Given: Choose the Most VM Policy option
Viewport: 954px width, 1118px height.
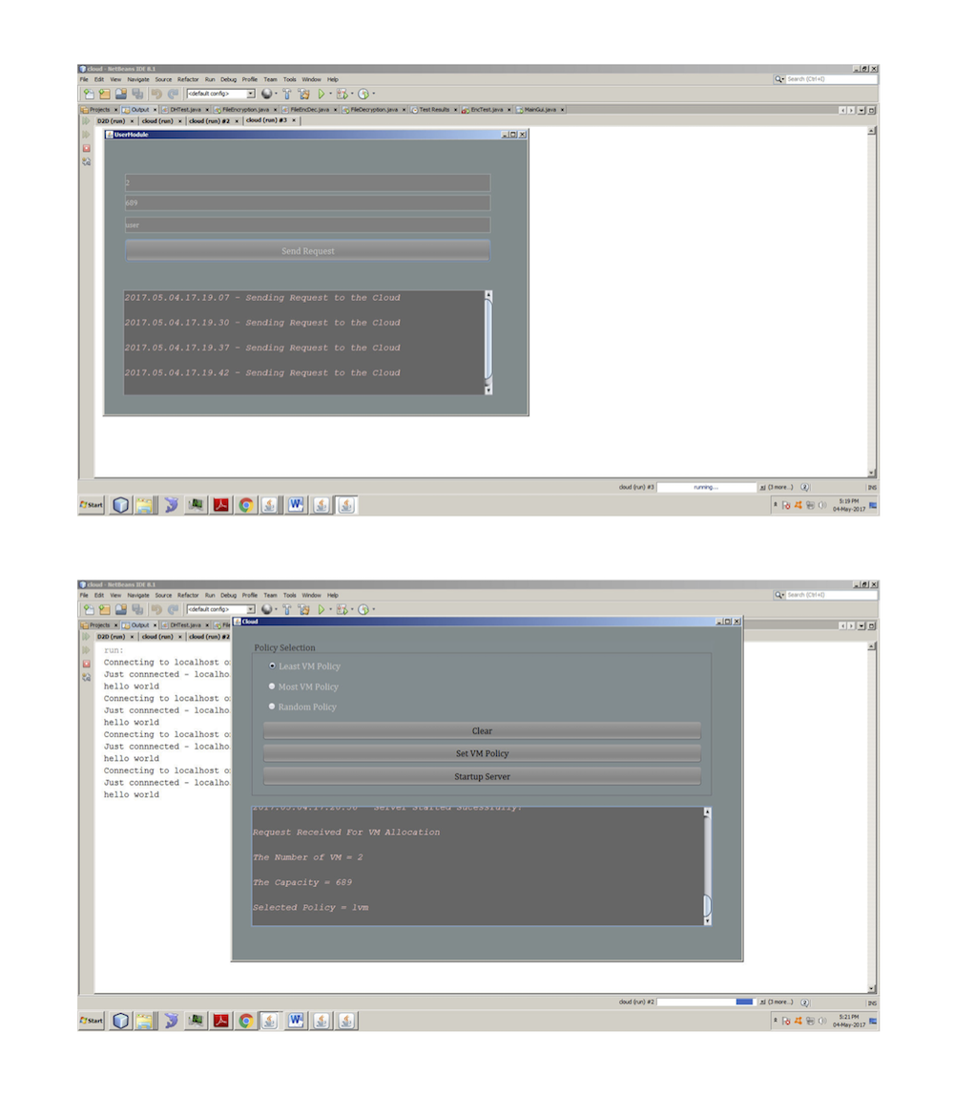Looking at the screenshot, I should (273, 686).
